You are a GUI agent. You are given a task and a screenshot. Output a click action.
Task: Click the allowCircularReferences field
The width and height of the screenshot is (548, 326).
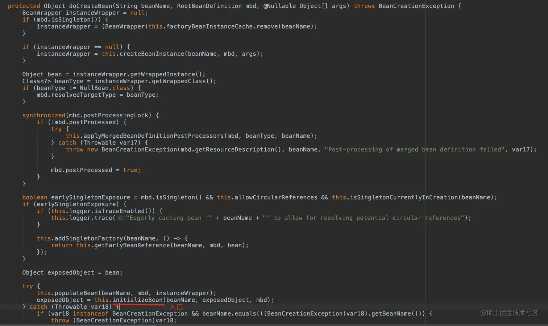point(276,198)
